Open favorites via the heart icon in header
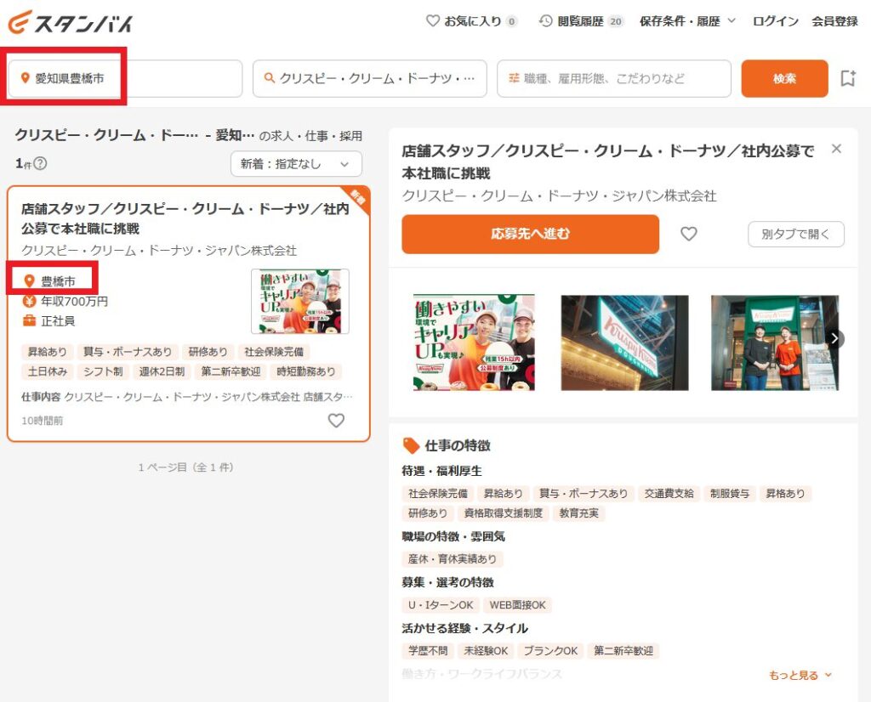 point(433,21)
